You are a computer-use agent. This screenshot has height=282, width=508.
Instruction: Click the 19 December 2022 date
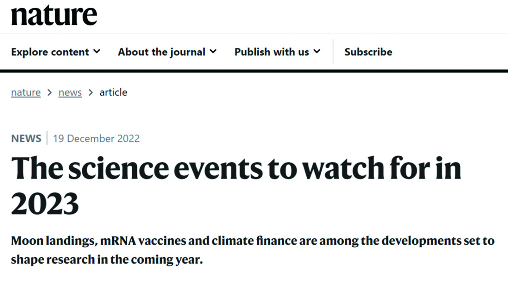coord(96,138)
